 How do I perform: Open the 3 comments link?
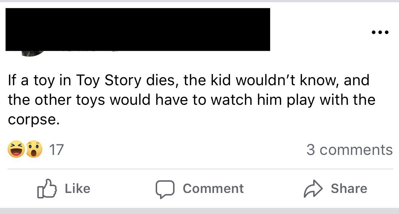point(349,149)
